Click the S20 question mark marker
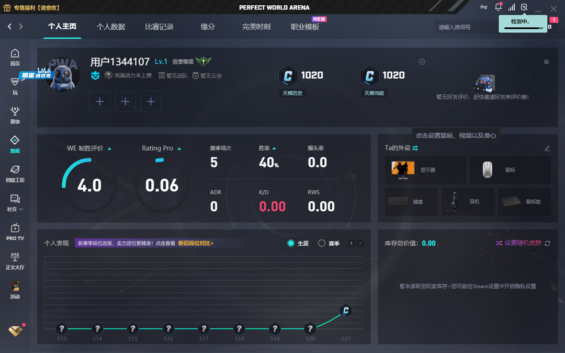The height and width of the screenshot is (353, 565). coord(310,328)
